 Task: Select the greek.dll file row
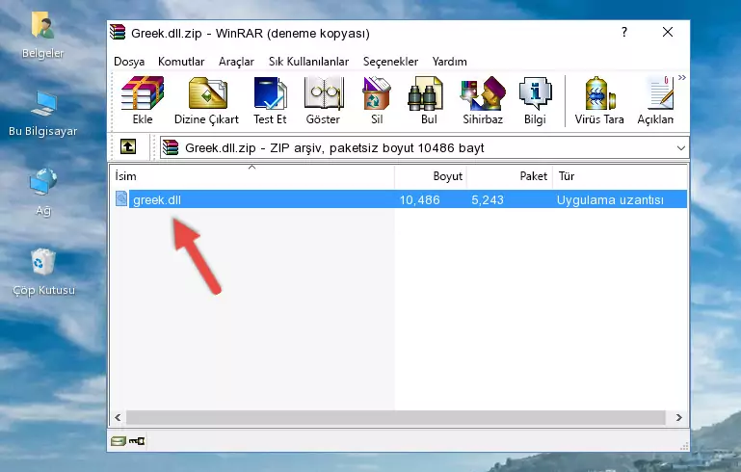(399, 199)
